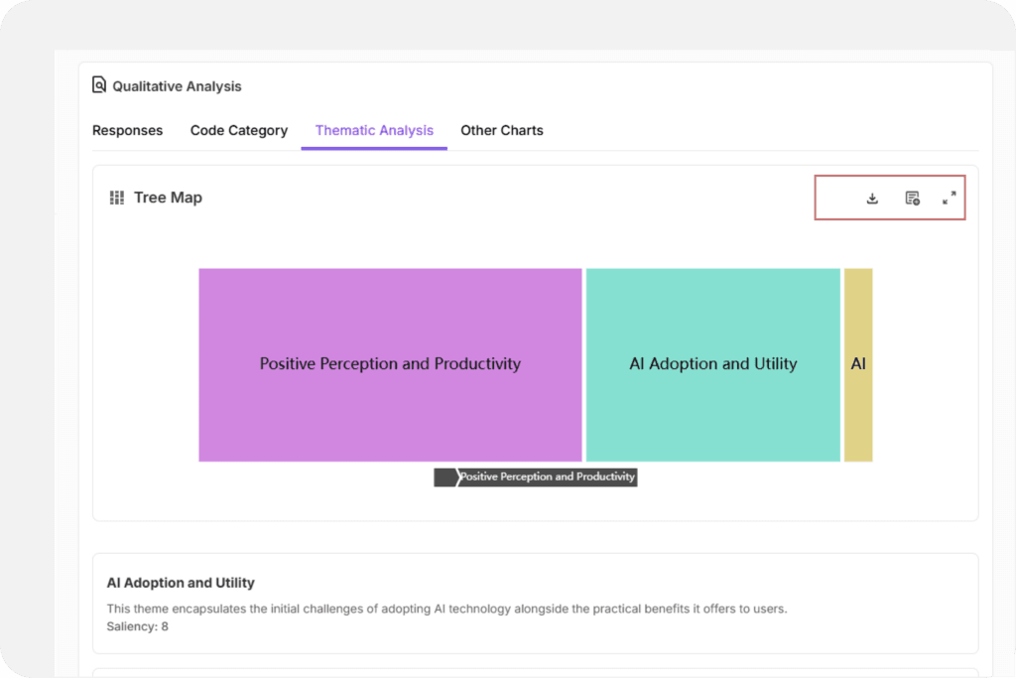Go to the Other Charts tab
This screenshot has height=678, width=1016.
pyautogui.click(x=502, y=130)
